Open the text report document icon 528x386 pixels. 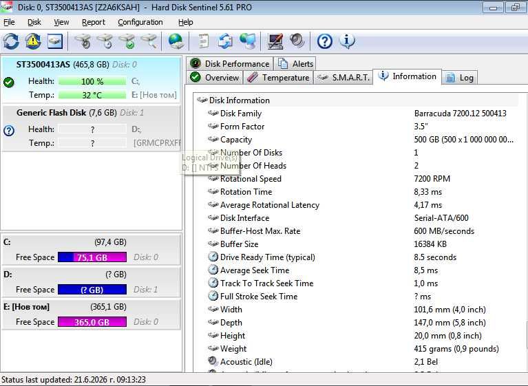(x=203, y=41)
